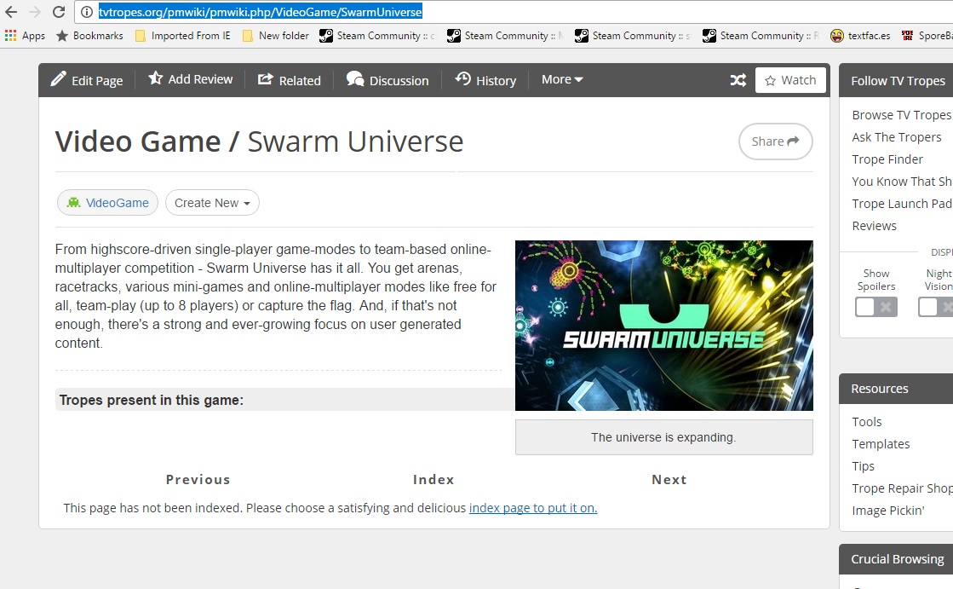Click the Resources panel header

[896, 388]
